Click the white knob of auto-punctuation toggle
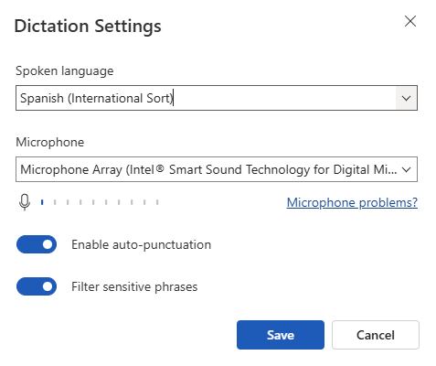The width and height of the screenshot is (436, 366). pyautogui.click(x=48, y=244)
